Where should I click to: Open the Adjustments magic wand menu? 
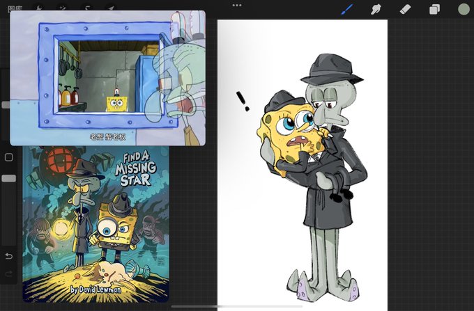(63, 8)
